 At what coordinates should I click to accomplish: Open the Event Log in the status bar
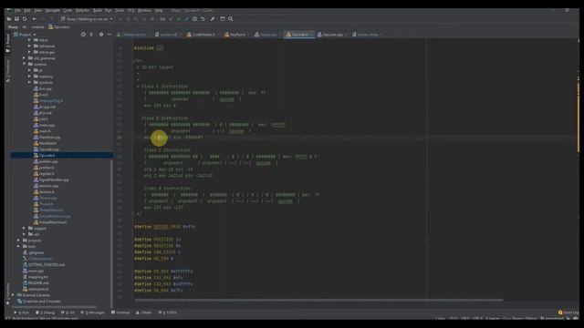568,313
